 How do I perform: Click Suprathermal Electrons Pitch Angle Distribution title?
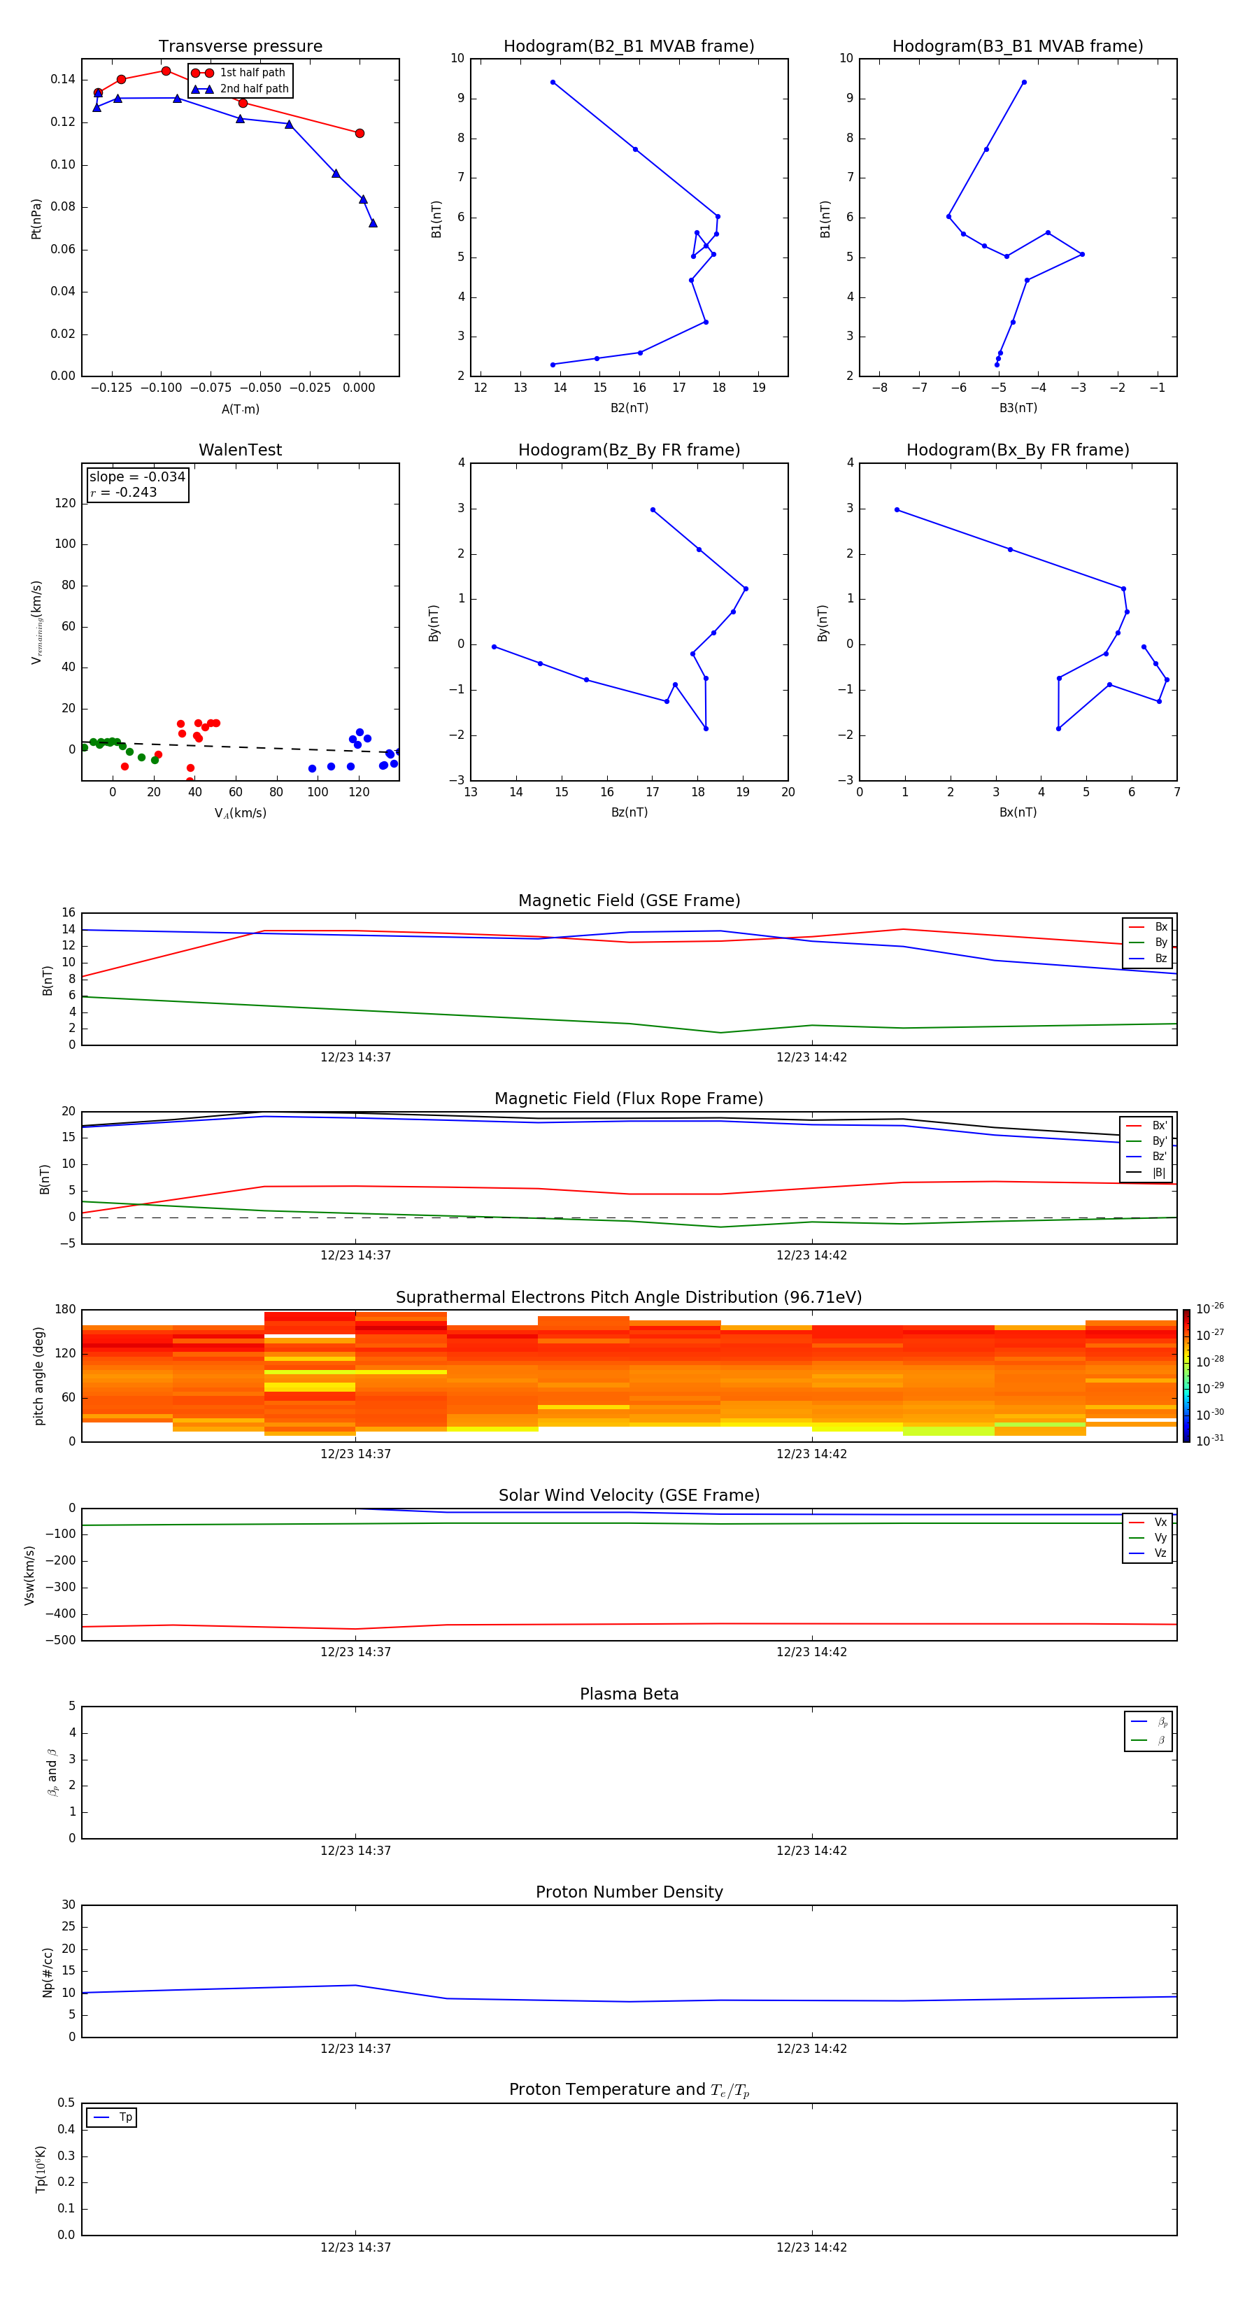coord(629,1298)
